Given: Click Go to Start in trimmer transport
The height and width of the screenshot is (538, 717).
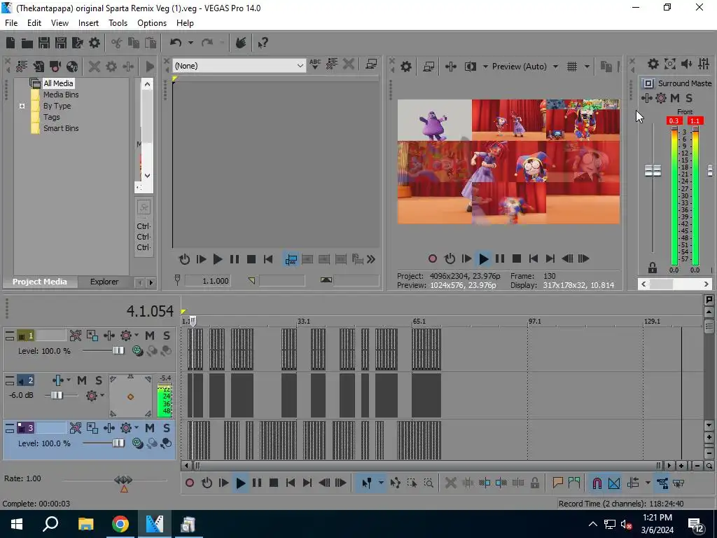Looking at the screenshot, I should tap(268, 259).
